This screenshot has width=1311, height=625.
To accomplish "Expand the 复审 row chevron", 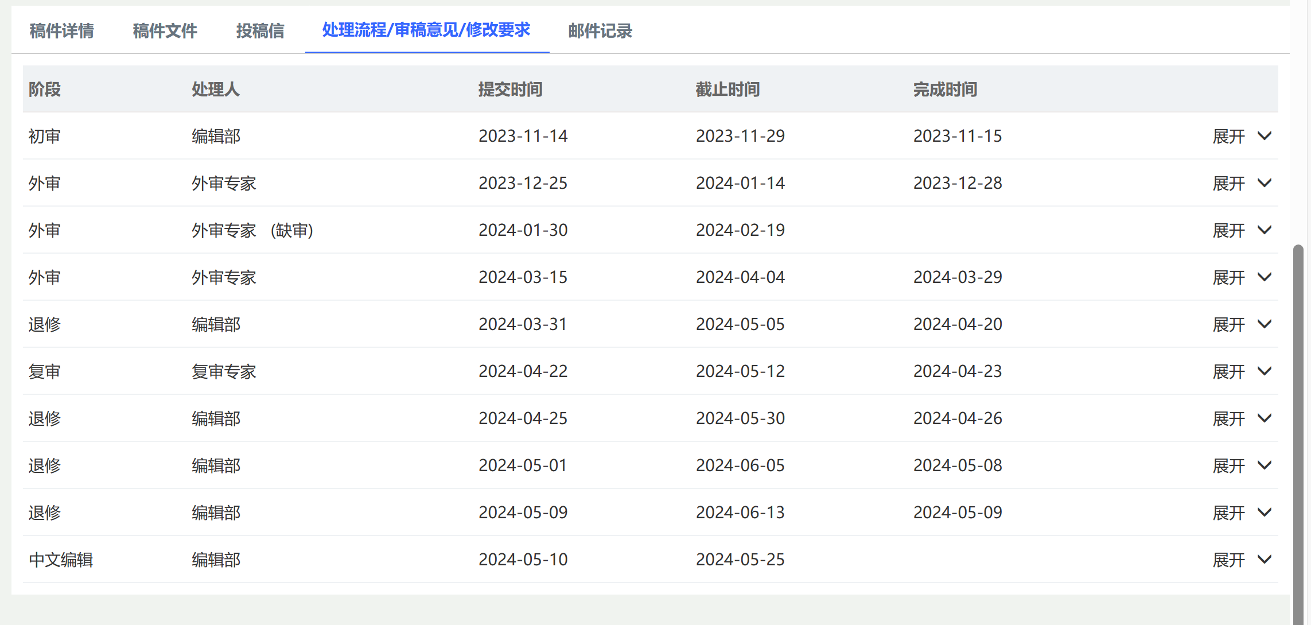I will click(x=1265, y=371).
